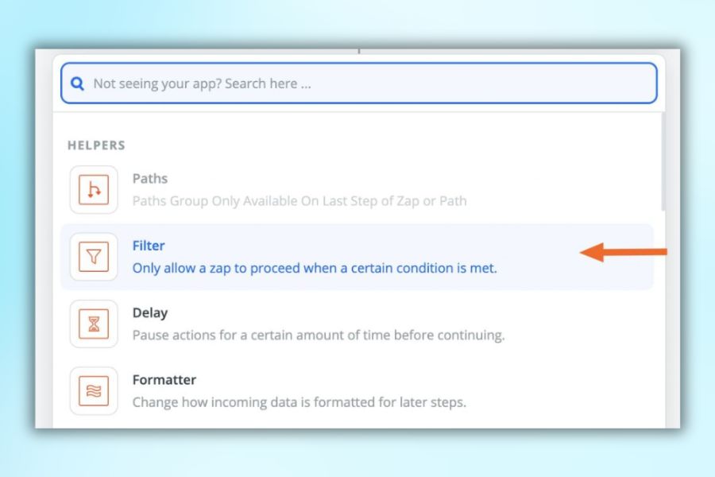Click the magnifying glass search icon
The width and height of the screenshot is (715, 477).
77,83
